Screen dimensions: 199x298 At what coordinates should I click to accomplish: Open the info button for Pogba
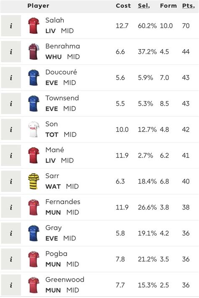click(x=11, y=259)
